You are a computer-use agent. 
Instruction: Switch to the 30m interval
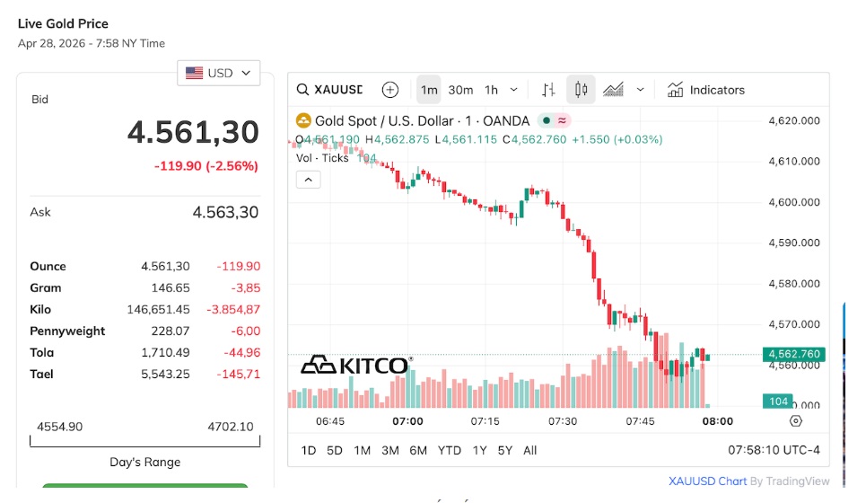pyautogui.click(x=460, y=90)
